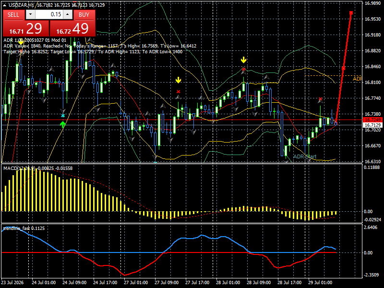Click the 0.15 lot volume field
This screenshot has width=384, height=288.
[x=49, y=14]
